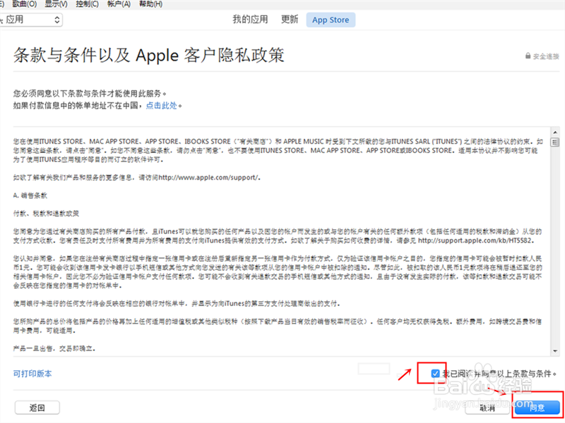This screenshot has height=423, width=565.
Task: Click the terms scrollbar thumb
Action: pos(555,142)
